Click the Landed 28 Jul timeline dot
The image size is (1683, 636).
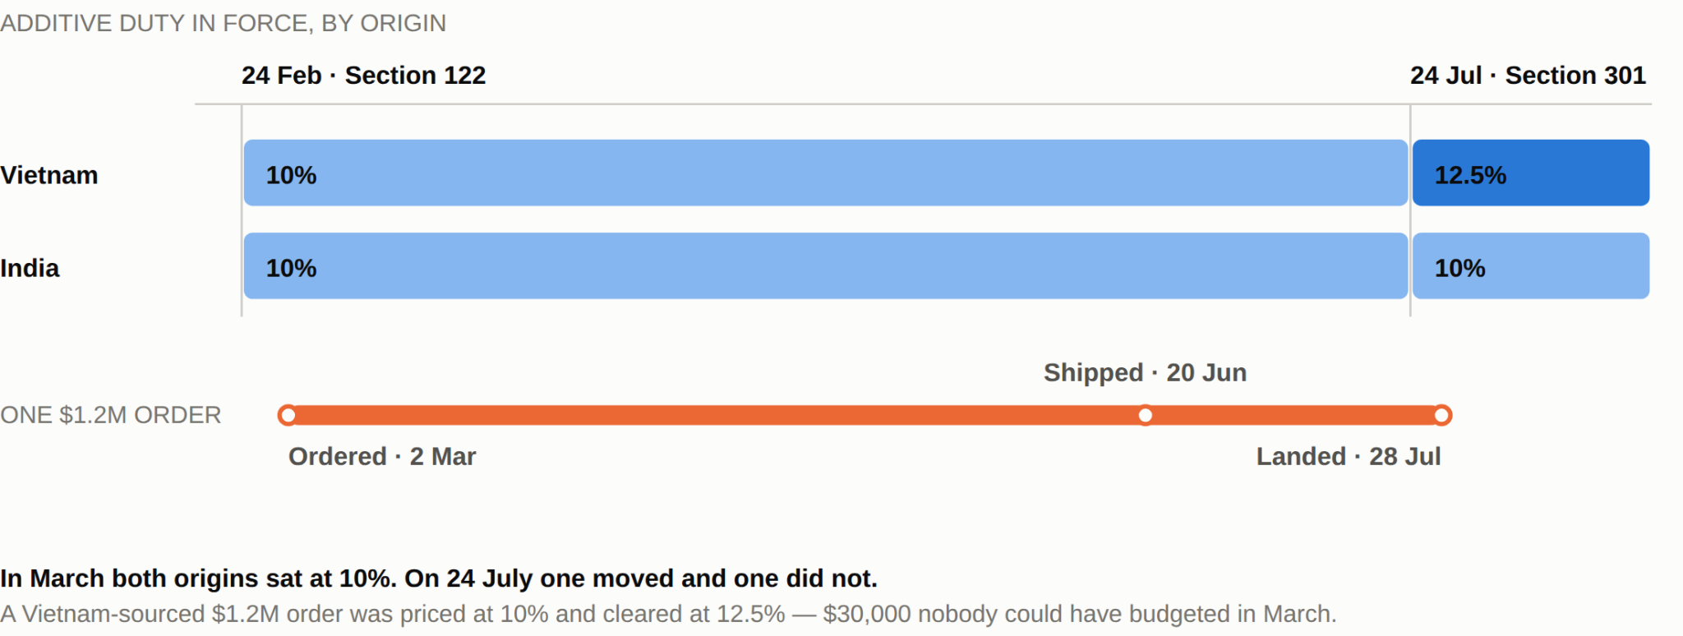pos(1442,415)
